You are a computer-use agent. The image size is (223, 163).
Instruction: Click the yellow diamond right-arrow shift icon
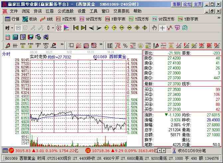pyautogui.click(x=114, y=28)
